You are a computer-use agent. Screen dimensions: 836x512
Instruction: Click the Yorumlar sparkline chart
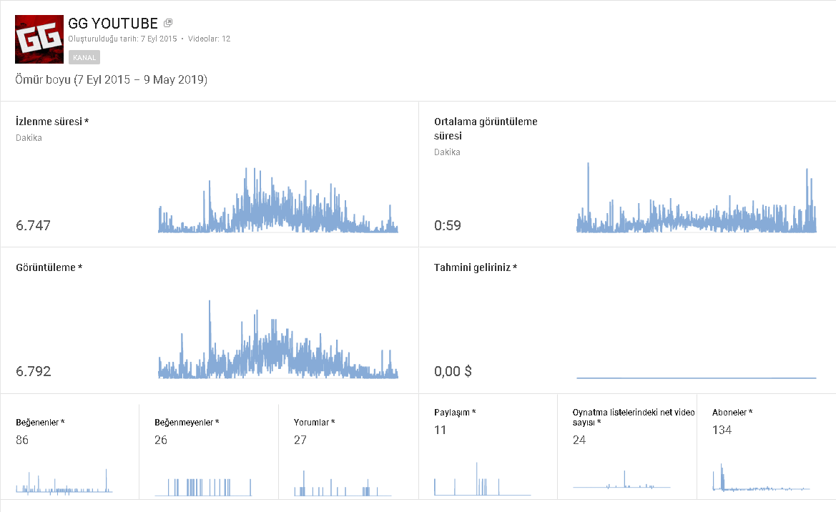(x=343, y=483)
